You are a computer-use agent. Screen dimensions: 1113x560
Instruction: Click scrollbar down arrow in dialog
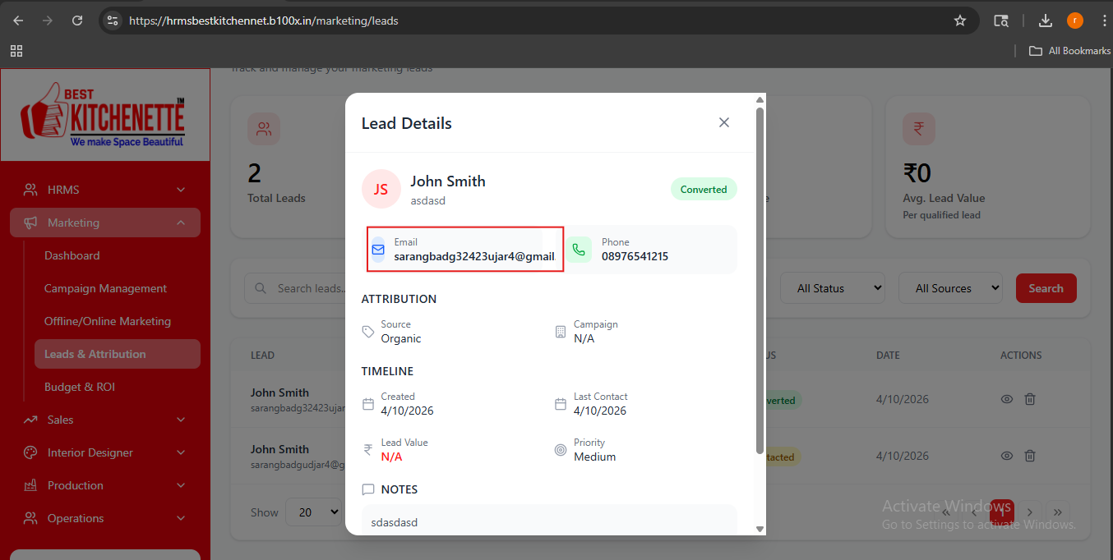coord(760,529)
